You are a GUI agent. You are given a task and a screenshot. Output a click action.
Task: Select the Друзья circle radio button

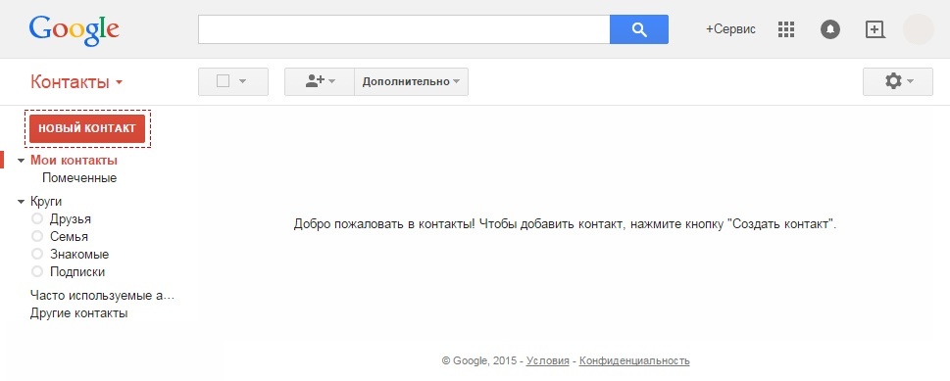[x=37, y=218]
